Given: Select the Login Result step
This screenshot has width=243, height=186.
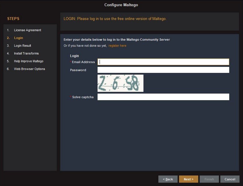Looking at the screenshot, I should point(22,45).
